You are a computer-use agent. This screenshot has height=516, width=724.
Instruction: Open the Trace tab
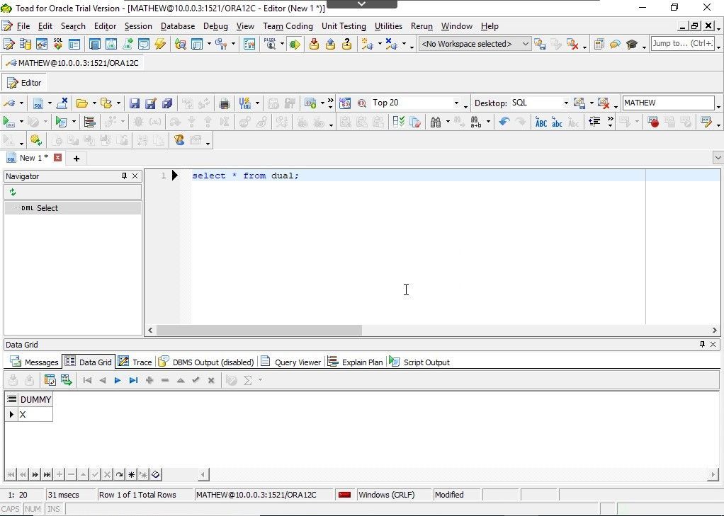[135, 362]
